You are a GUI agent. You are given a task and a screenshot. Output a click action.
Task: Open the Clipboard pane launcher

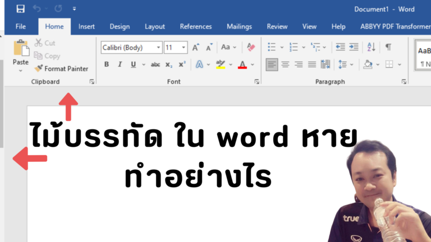pos(92,82)
